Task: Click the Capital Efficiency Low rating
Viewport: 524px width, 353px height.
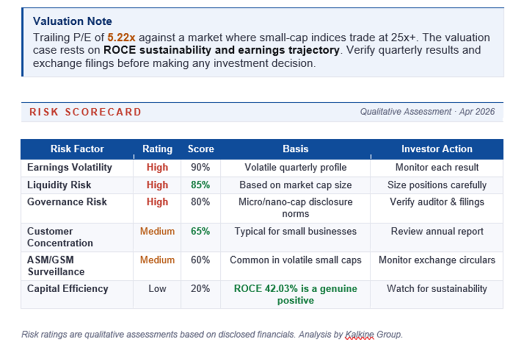Action: 157,289
